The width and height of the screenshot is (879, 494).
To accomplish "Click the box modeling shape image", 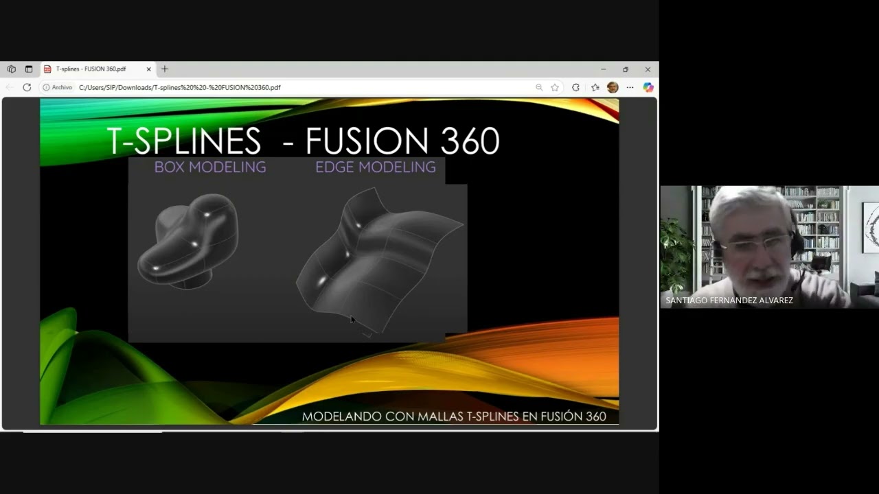I will click(x=188, y=240).
